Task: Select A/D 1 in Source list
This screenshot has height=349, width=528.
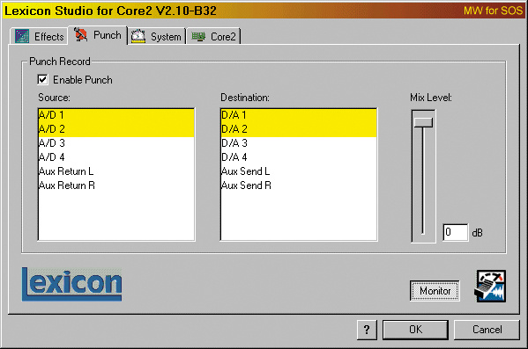Action: tap(116, 115)
